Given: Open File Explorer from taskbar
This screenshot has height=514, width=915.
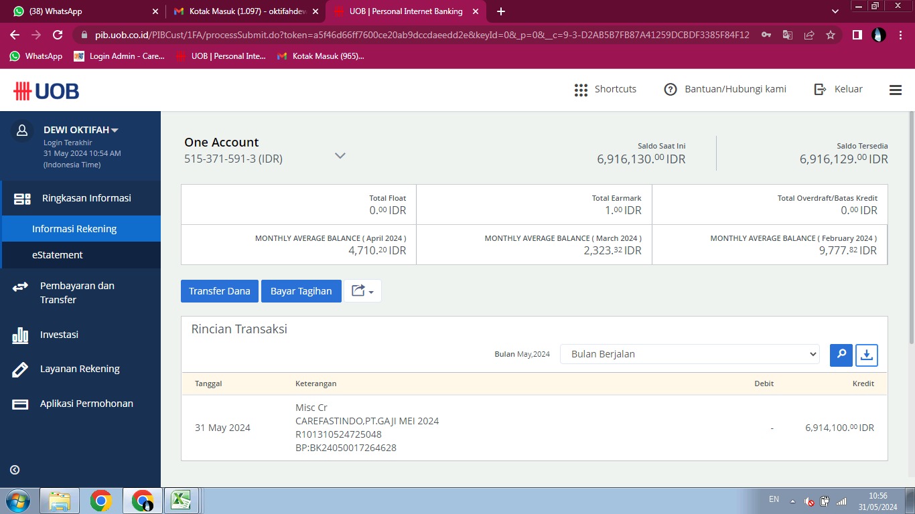Looking at the screenshot, I should click(x=60, y=501).
